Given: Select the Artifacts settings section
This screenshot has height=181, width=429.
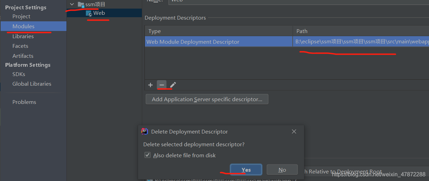Looking at the screenshot, I should tap(23, 56).
